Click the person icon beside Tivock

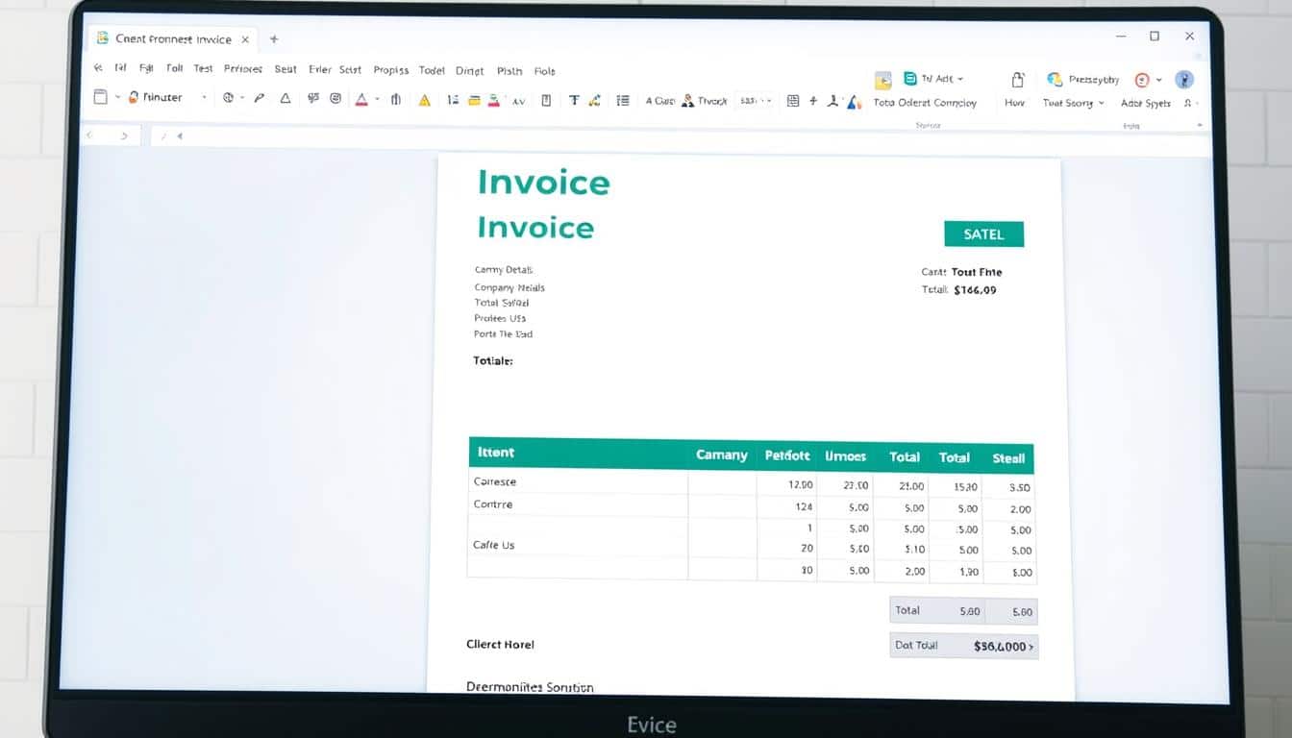coord(687,100)
